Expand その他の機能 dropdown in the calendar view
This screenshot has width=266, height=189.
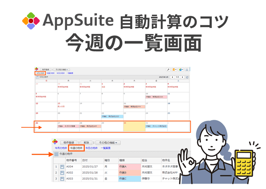pos(62,70)
